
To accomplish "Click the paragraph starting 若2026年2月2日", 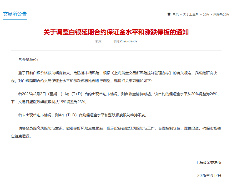I will 115,98.
